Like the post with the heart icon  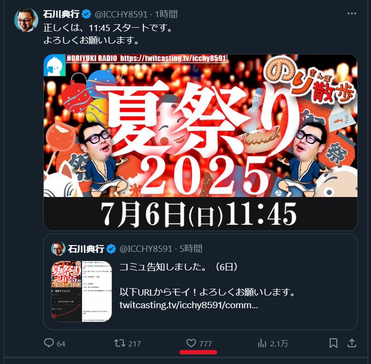tap(191, 343)
